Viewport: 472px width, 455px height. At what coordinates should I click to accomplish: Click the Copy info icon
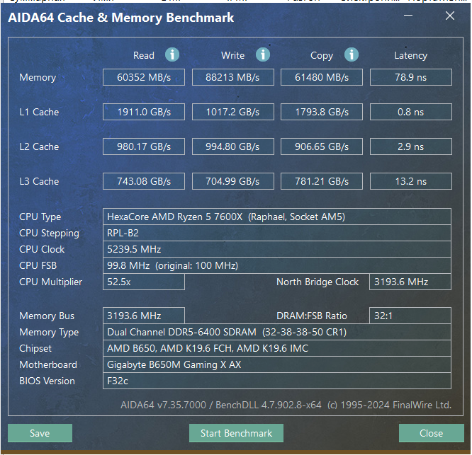pos(352,54)
